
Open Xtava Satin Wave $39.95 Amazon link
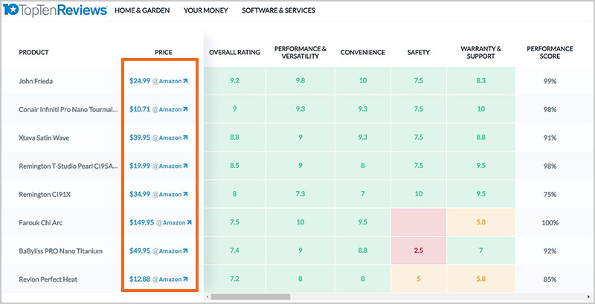pyautogui.click(x=158, y=138)
